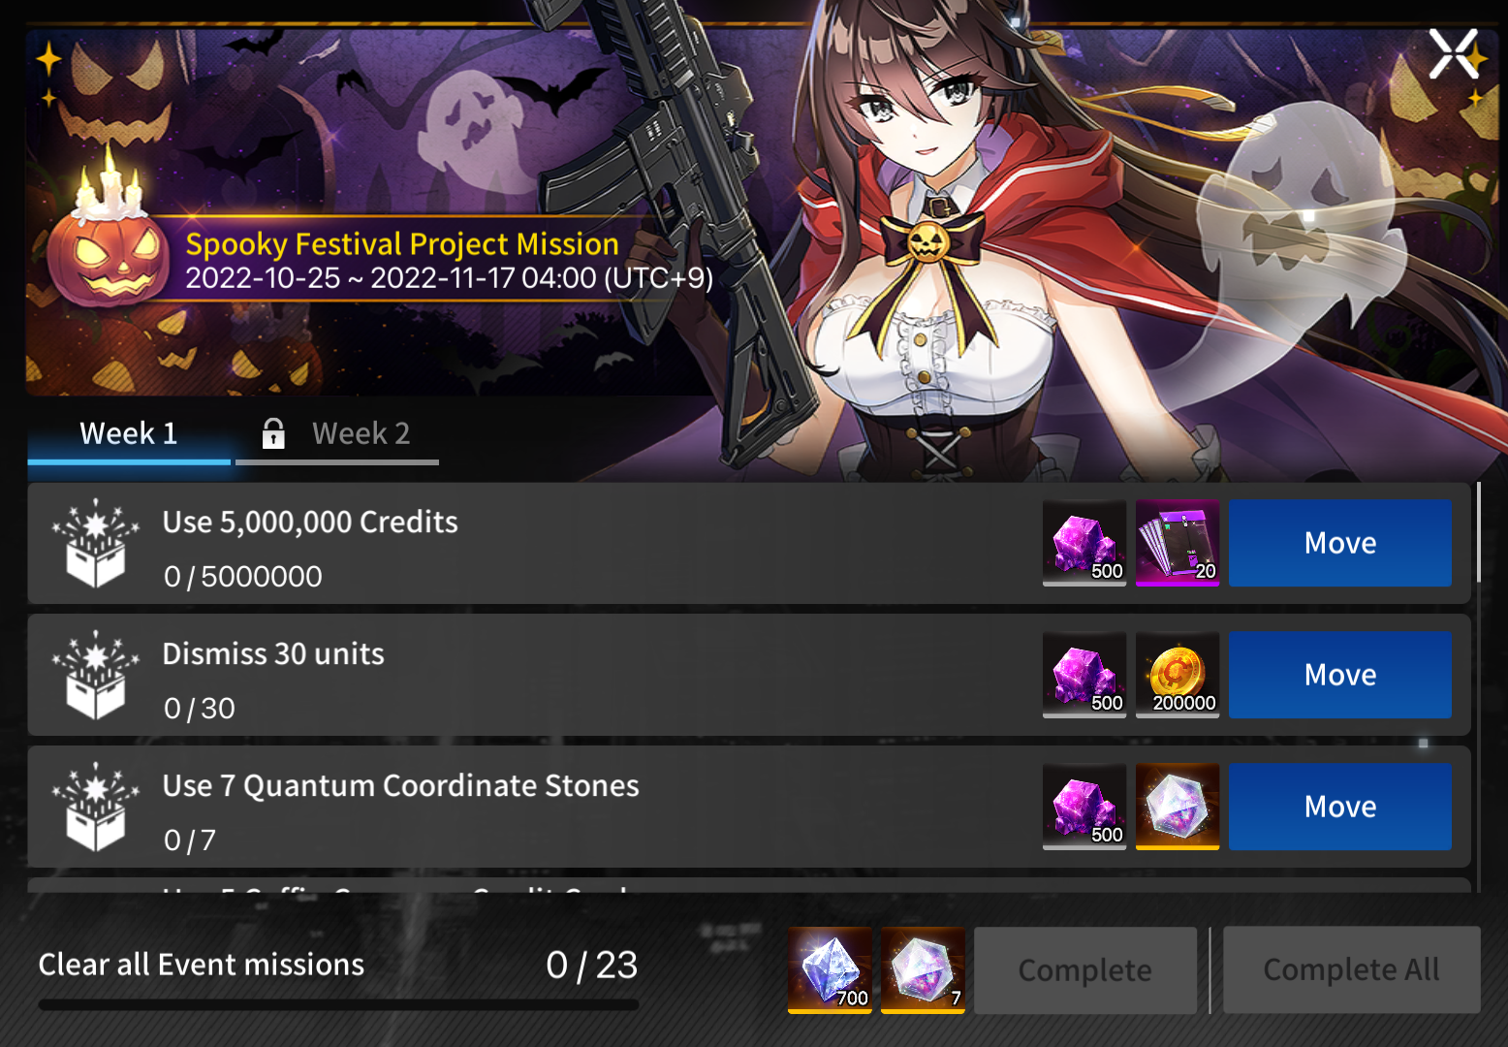Tap the 20 contract tickets reward icon
Screen dimensions: 1508x1047
(x=1178, y=543)
